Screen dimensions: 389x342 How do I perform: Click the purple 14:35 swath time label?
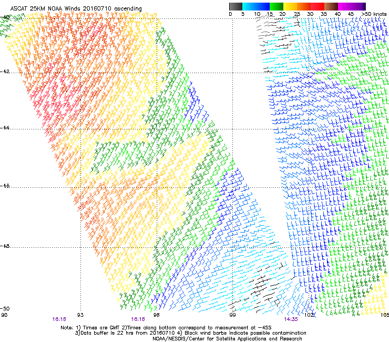[x=291, y=319]
